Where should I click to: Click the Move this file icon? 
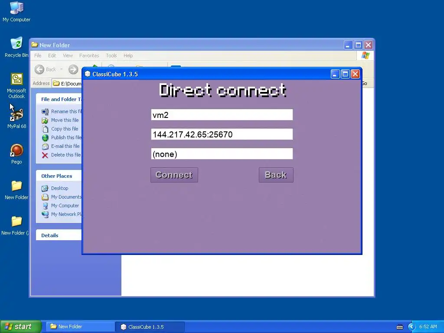click(45, 121)
